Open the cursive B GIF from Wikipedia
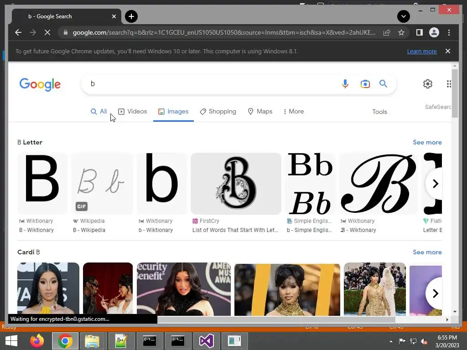 pos(102,184)
